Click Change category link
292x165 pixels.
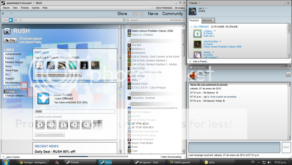(16, 95)
